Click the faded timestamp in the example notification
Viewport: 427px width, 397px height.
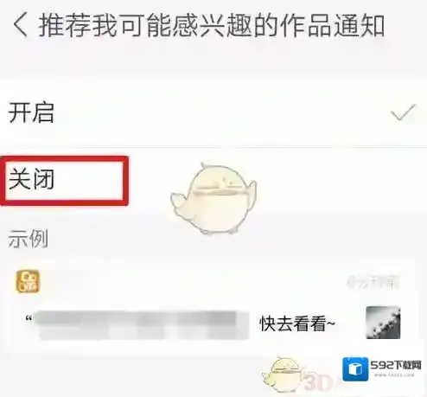tap(373, 282)
